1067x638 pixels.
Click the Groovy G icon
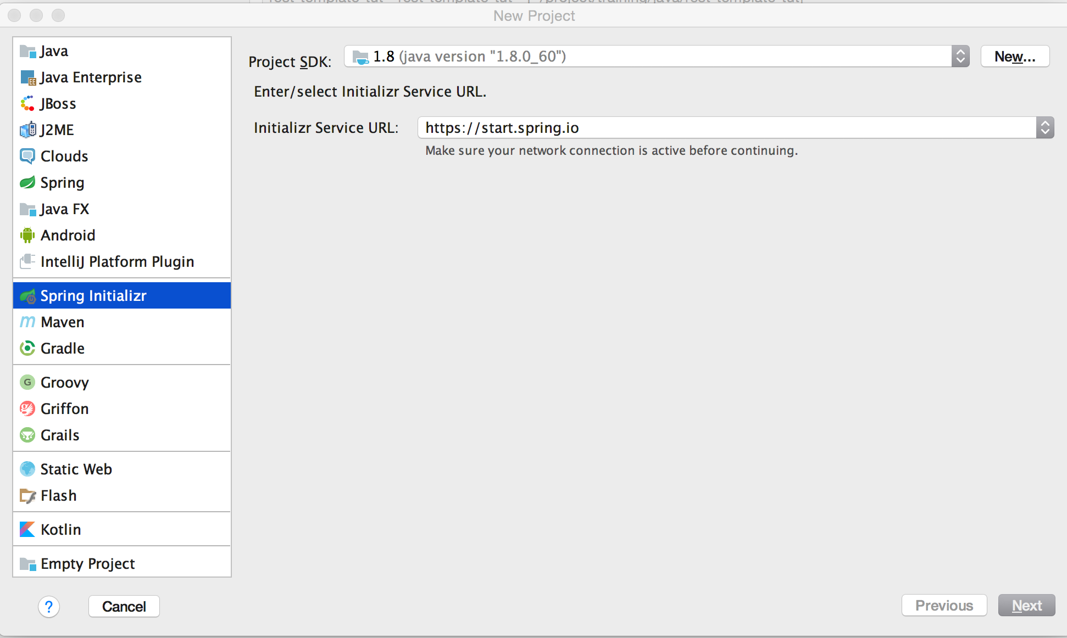[27, 383]
